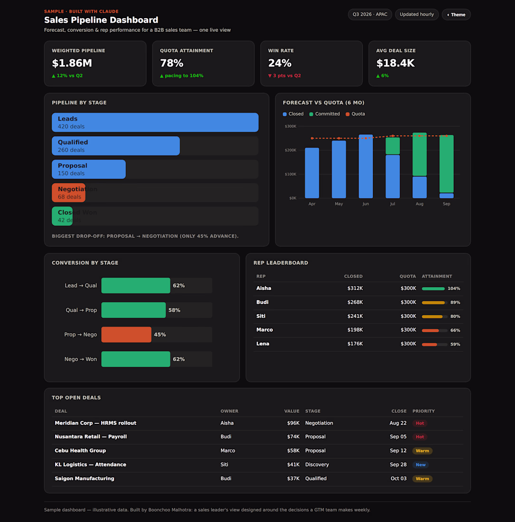Click the New badge for KL Logistics
Viewport: 515px width, 522px height.
tap(420, 465)
